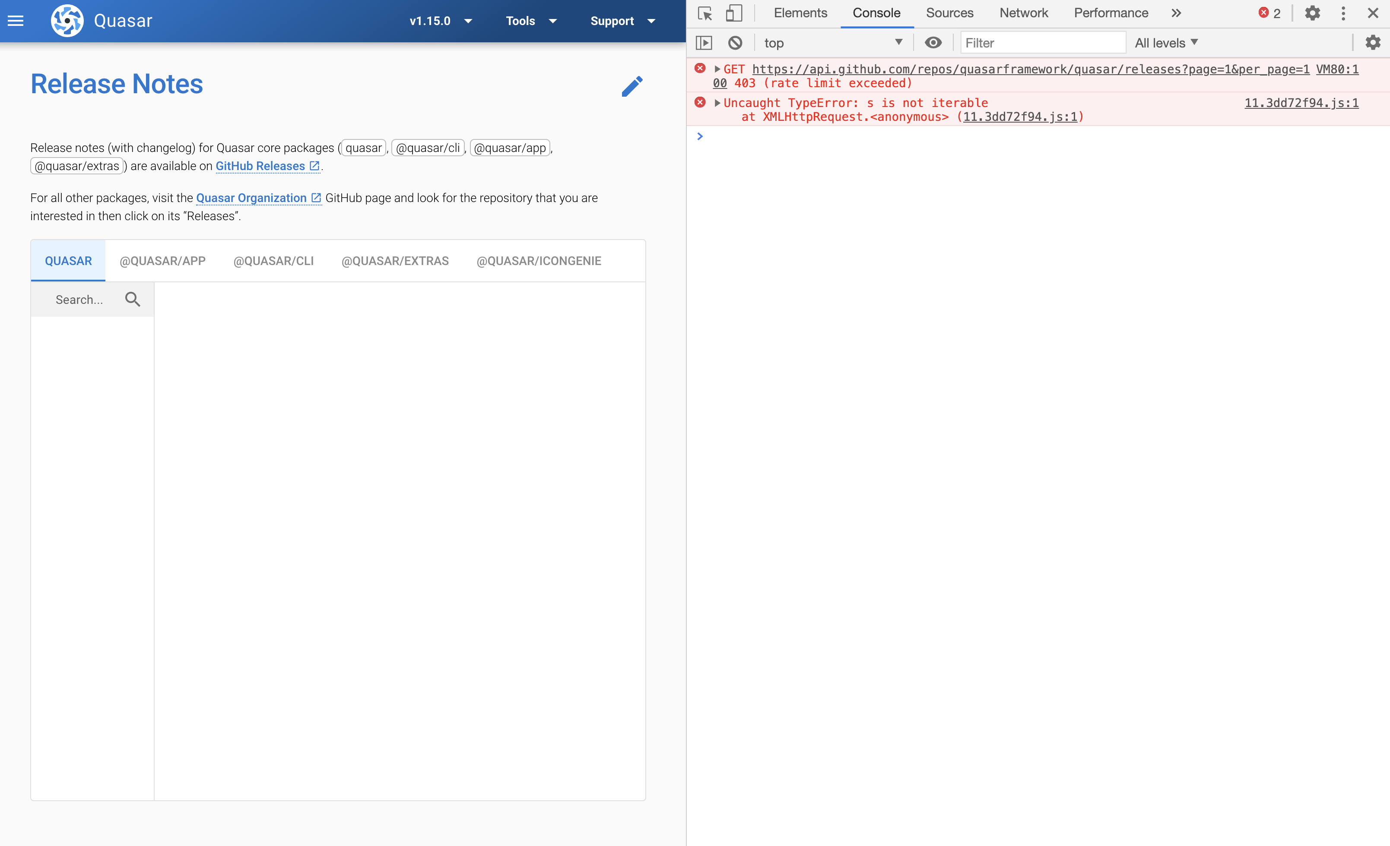Select the inspect element tool in DevTools
The width and height of the screenshot is (1390, 846).
(x=705, y=13)
